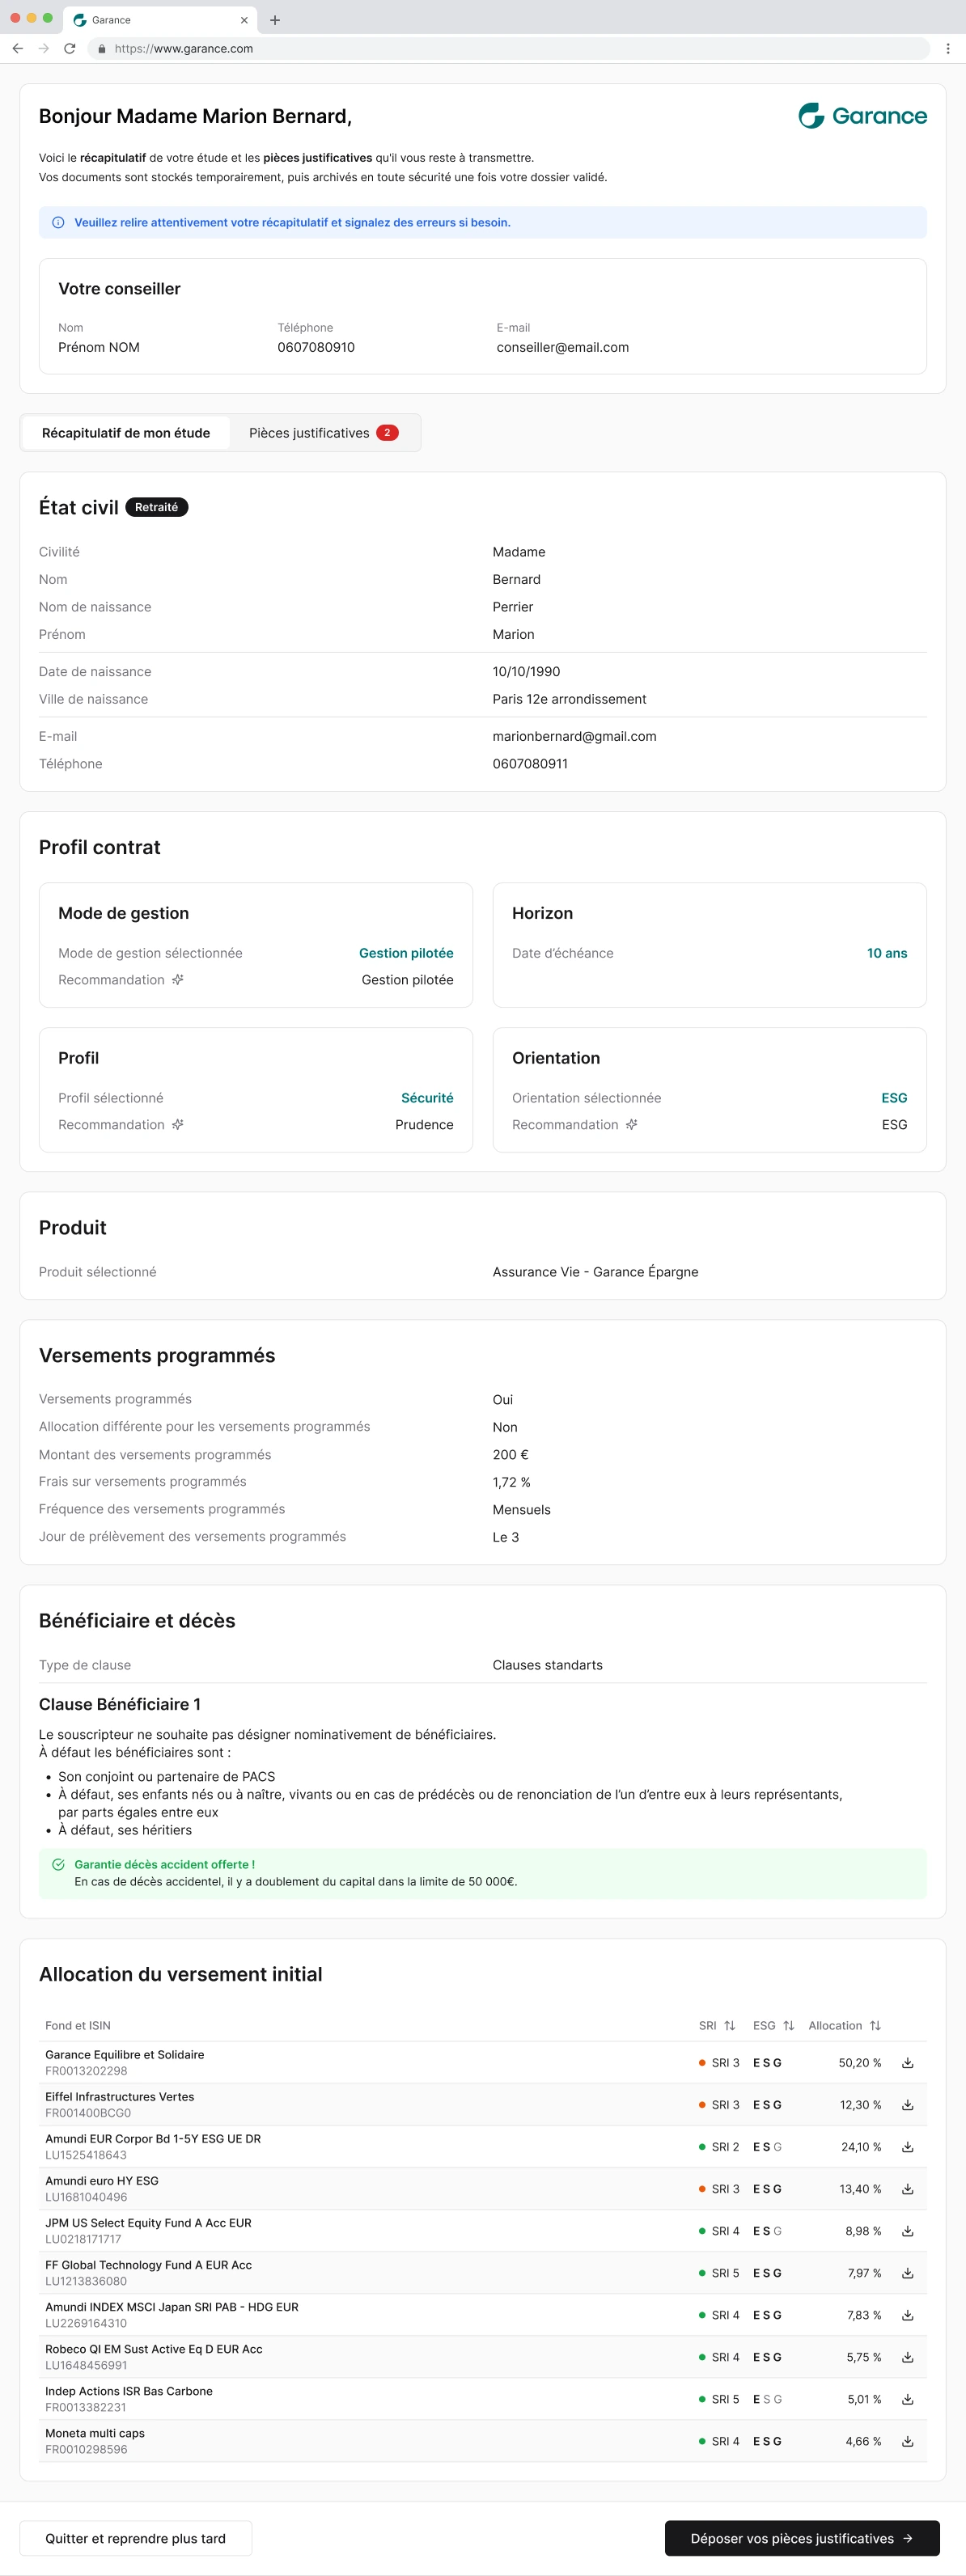
Task: Select the Garance browser tab
Action: pyautogui.click(x=160, y=20)
